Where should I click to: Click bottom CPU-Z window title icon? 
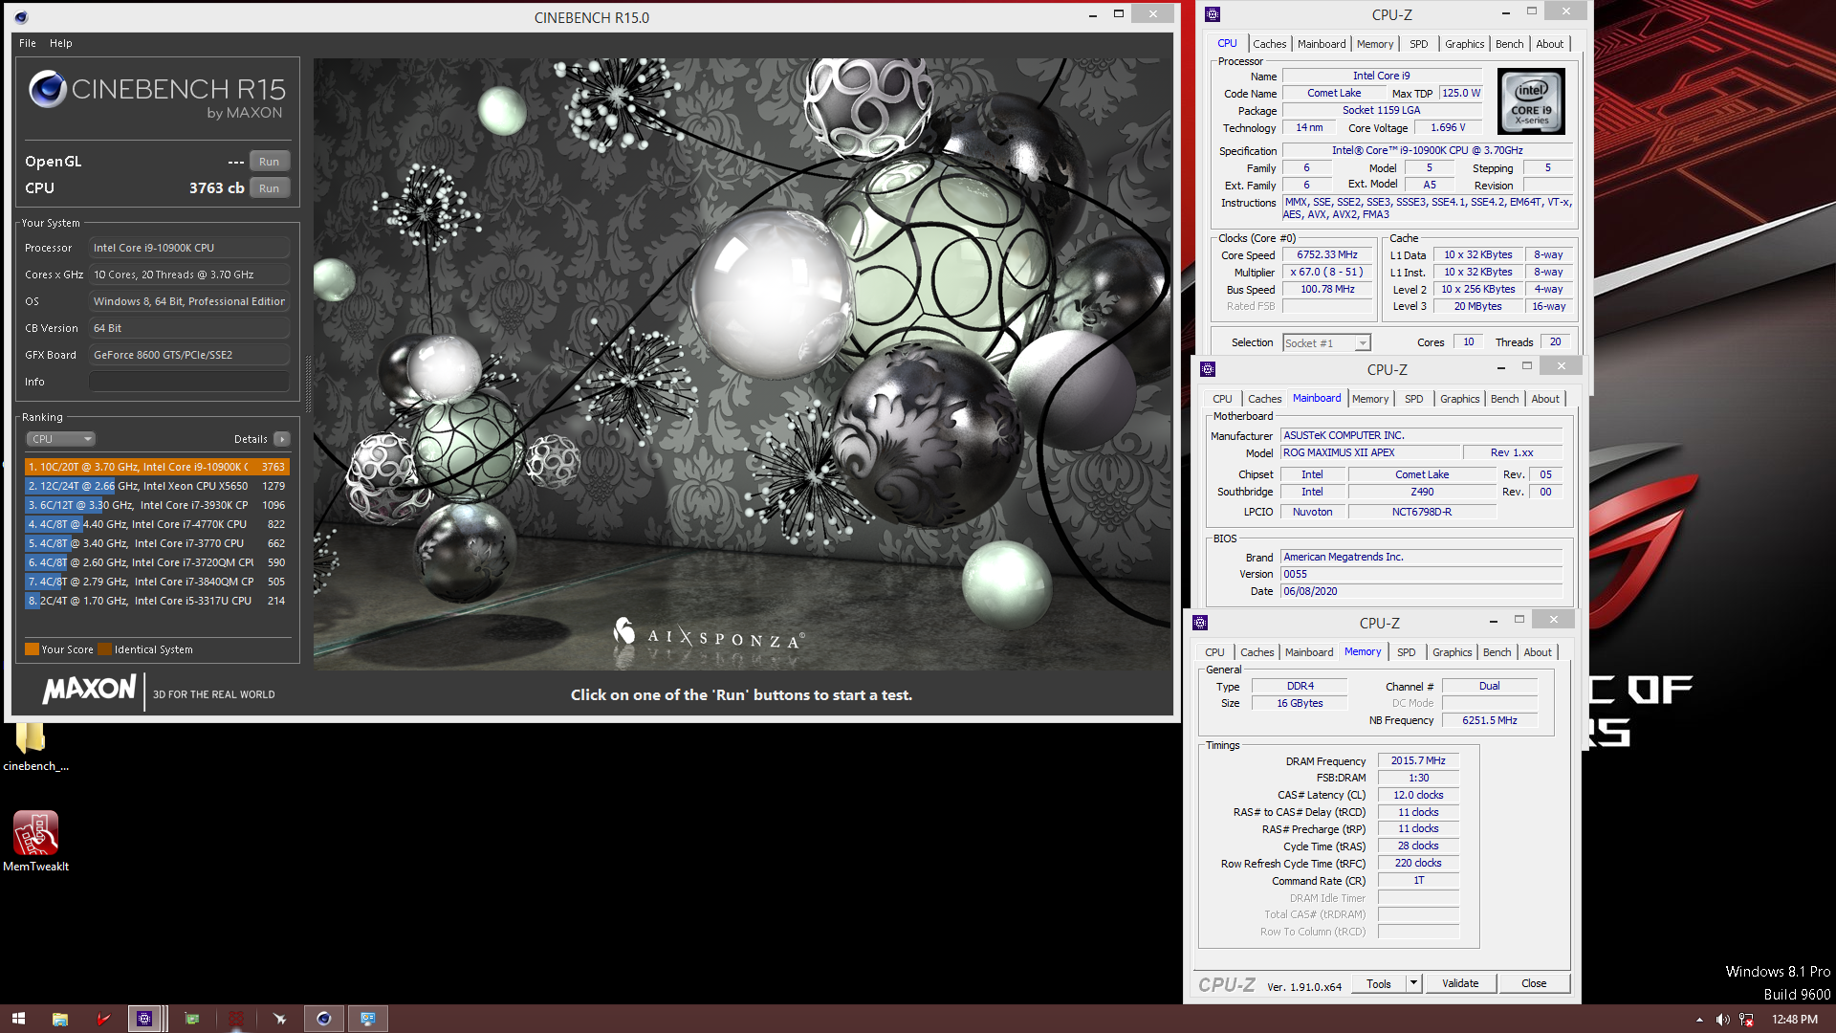pyautogui.click(x=1200, y=623)
